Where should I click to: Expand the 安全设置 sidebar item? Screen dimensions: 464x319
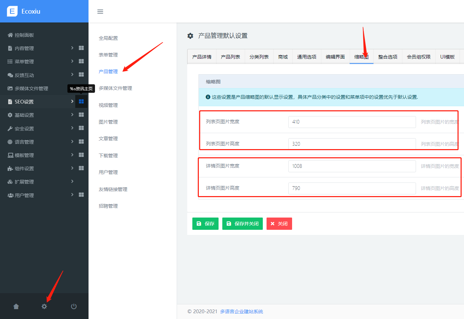(x=72, y=128)
